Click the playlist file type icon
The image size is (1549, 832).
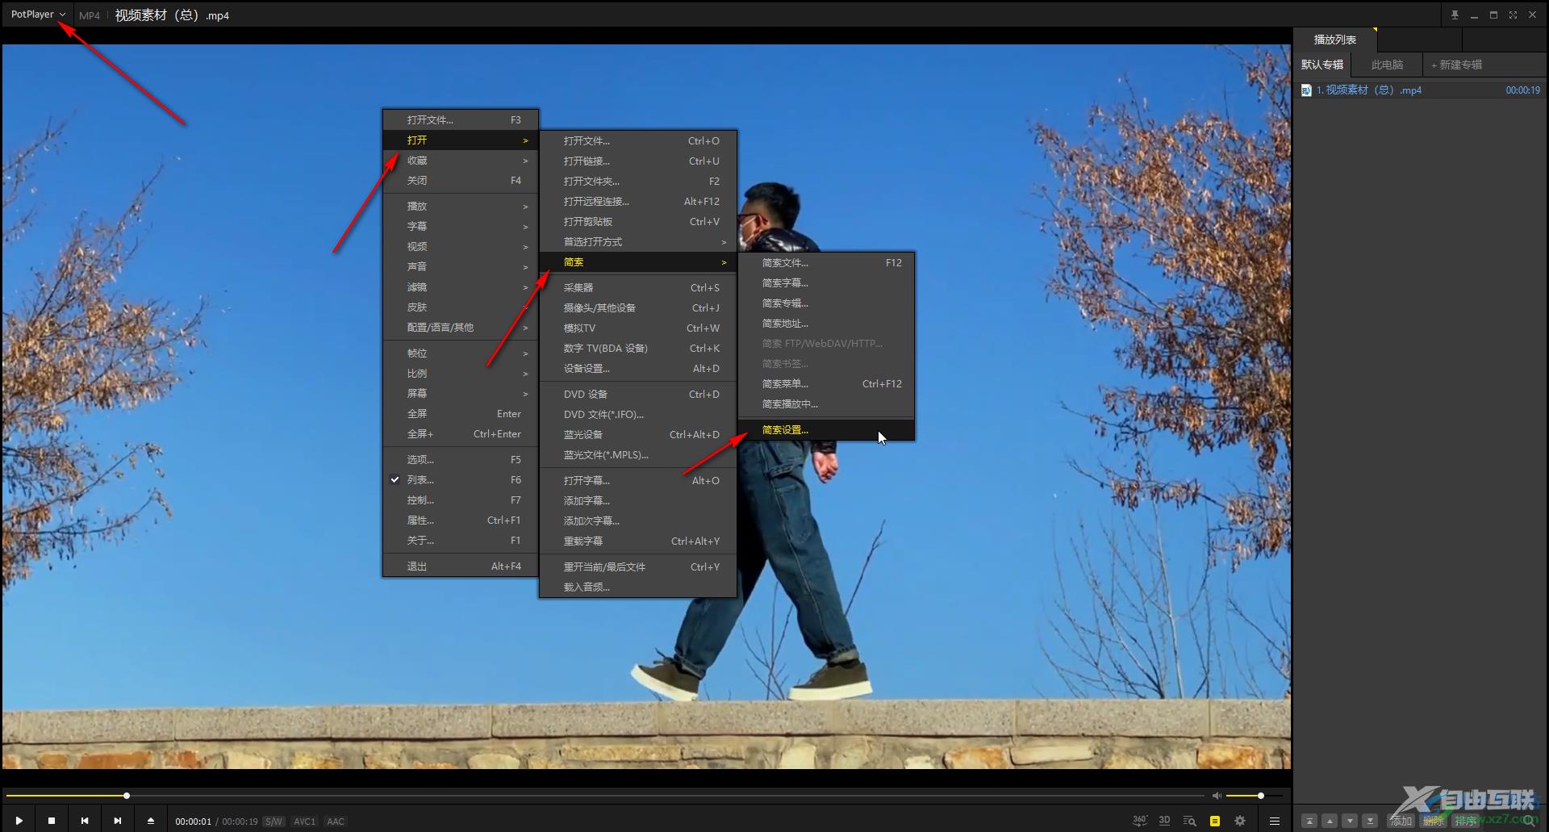(1306, 90)
